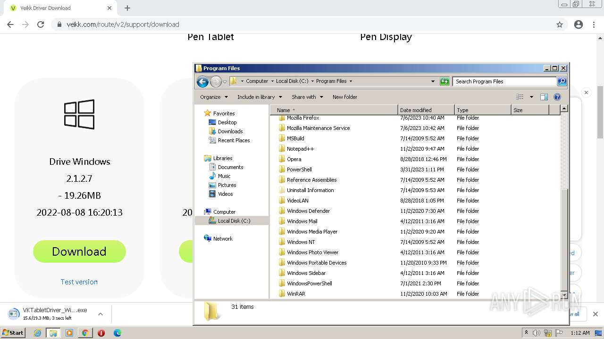This screenshot has width=604, height=339.
Task: Select the Mozilla Maintenance Service folder
Action: tap(318, 128)
